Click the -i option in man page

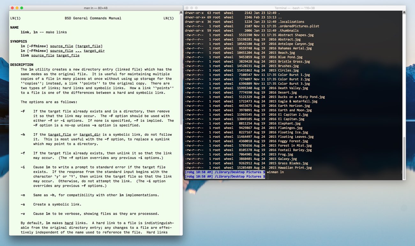[x=23, y=167]
